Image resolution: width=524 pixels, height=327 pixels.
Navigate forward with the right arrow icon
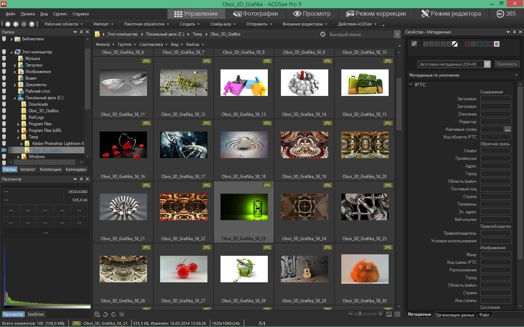pos(24,24)
